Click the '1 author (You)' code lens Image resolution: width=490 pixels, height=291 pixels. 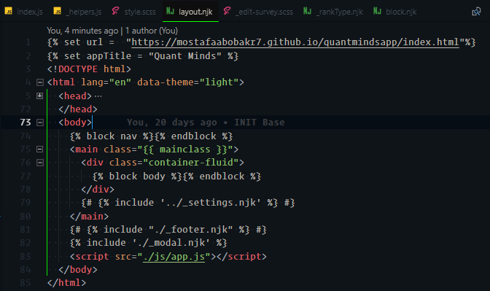(x=152, y=31)
